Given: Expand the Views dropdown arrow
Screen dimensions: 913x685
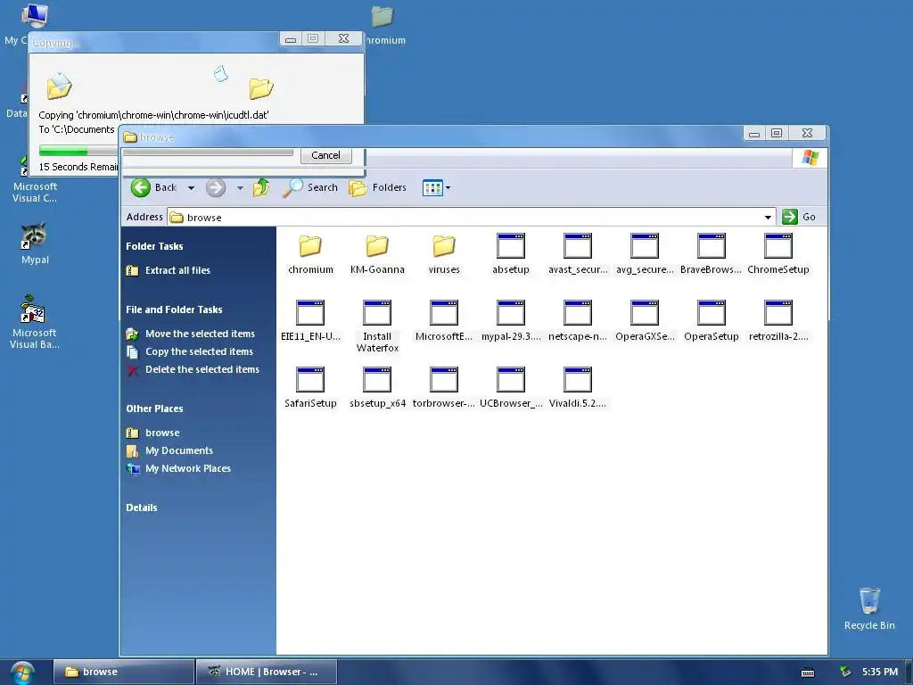Looking at the screenshot, I should (448, 188).
